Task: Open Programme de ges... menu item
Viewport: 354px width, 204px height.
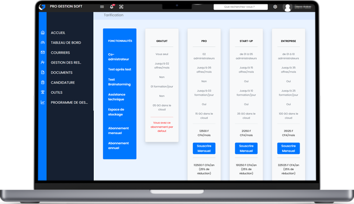Action: pos(69,103)
